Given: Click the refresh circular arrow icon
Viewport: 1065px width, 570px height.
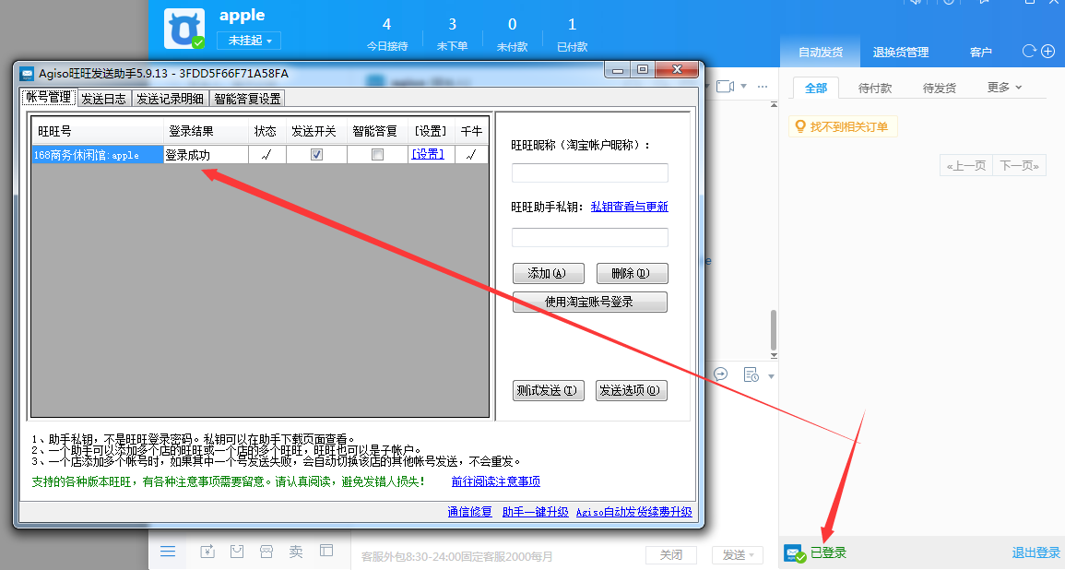Looking at the screenshot, I should click(x=1029, y=51).
